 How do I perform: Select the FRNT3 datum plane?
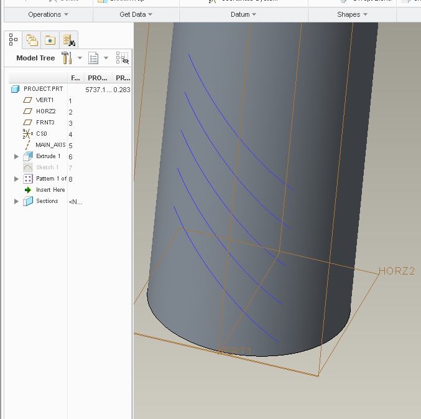coord(45,123)
